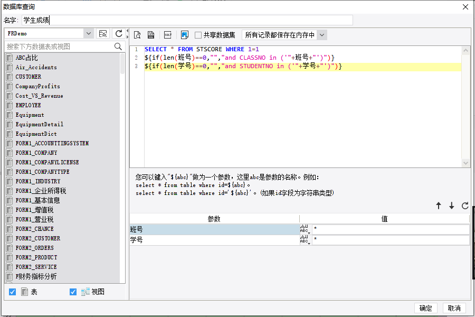Click the search magnifier icon
475x317 pixels.
click(118, 46)
